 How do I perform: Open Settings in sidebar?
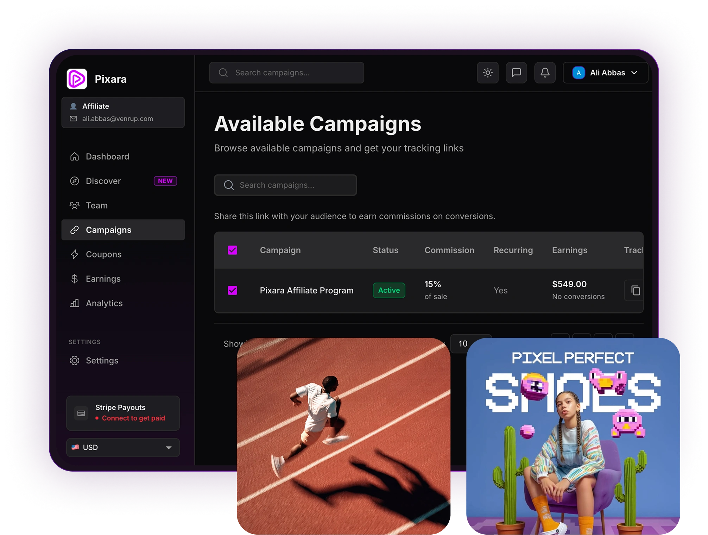tap(123, 360)
